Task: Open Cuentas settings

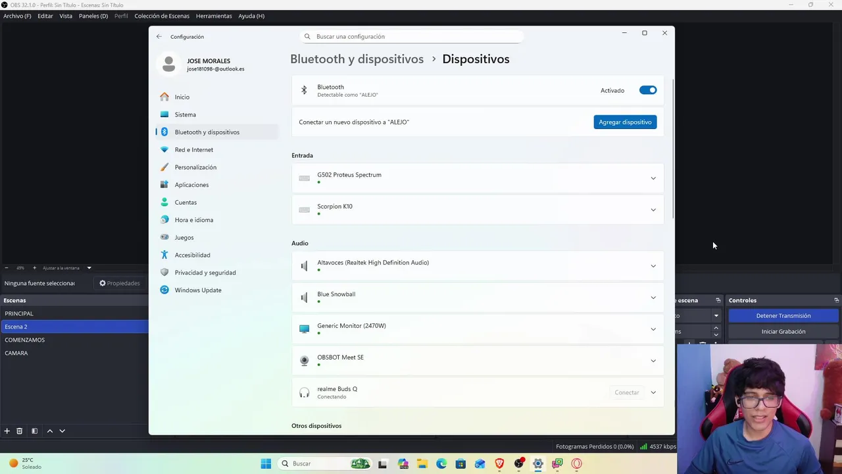Action: click(217, 202)
